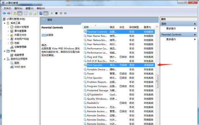Viewport: 199px width, 125px height.
Task: Select 性能 tree node
Action: point(17,43)
